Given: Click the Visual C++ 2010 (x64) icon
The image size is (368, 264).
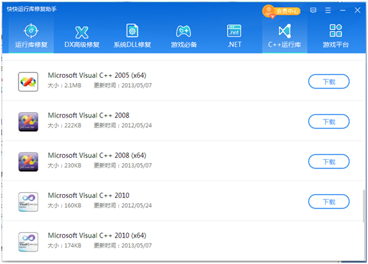Looking at the screenshot, I should [28, 242].
